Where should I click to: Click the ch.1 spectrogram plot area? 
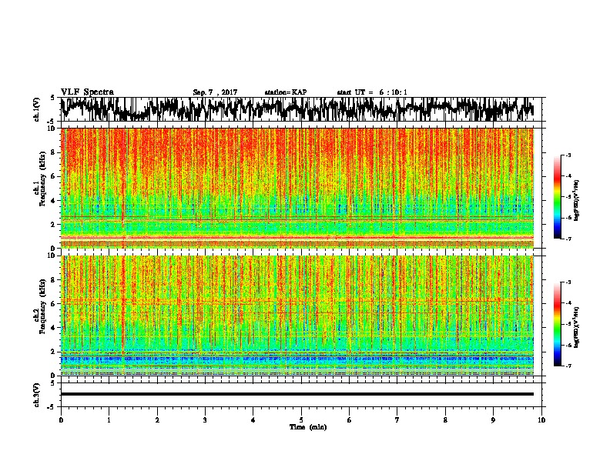pyautogui.click(x=297, y=188)
